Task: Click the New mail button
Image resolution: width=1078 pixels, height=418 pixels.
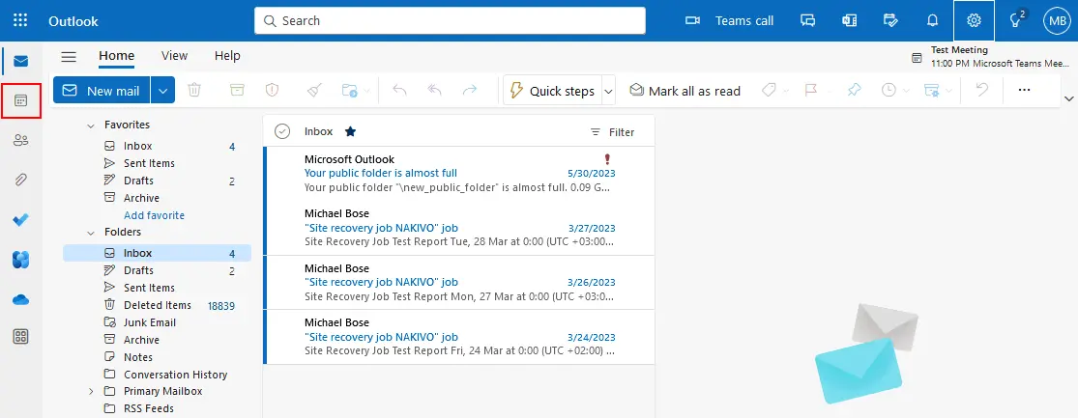Action: (102, 91)
